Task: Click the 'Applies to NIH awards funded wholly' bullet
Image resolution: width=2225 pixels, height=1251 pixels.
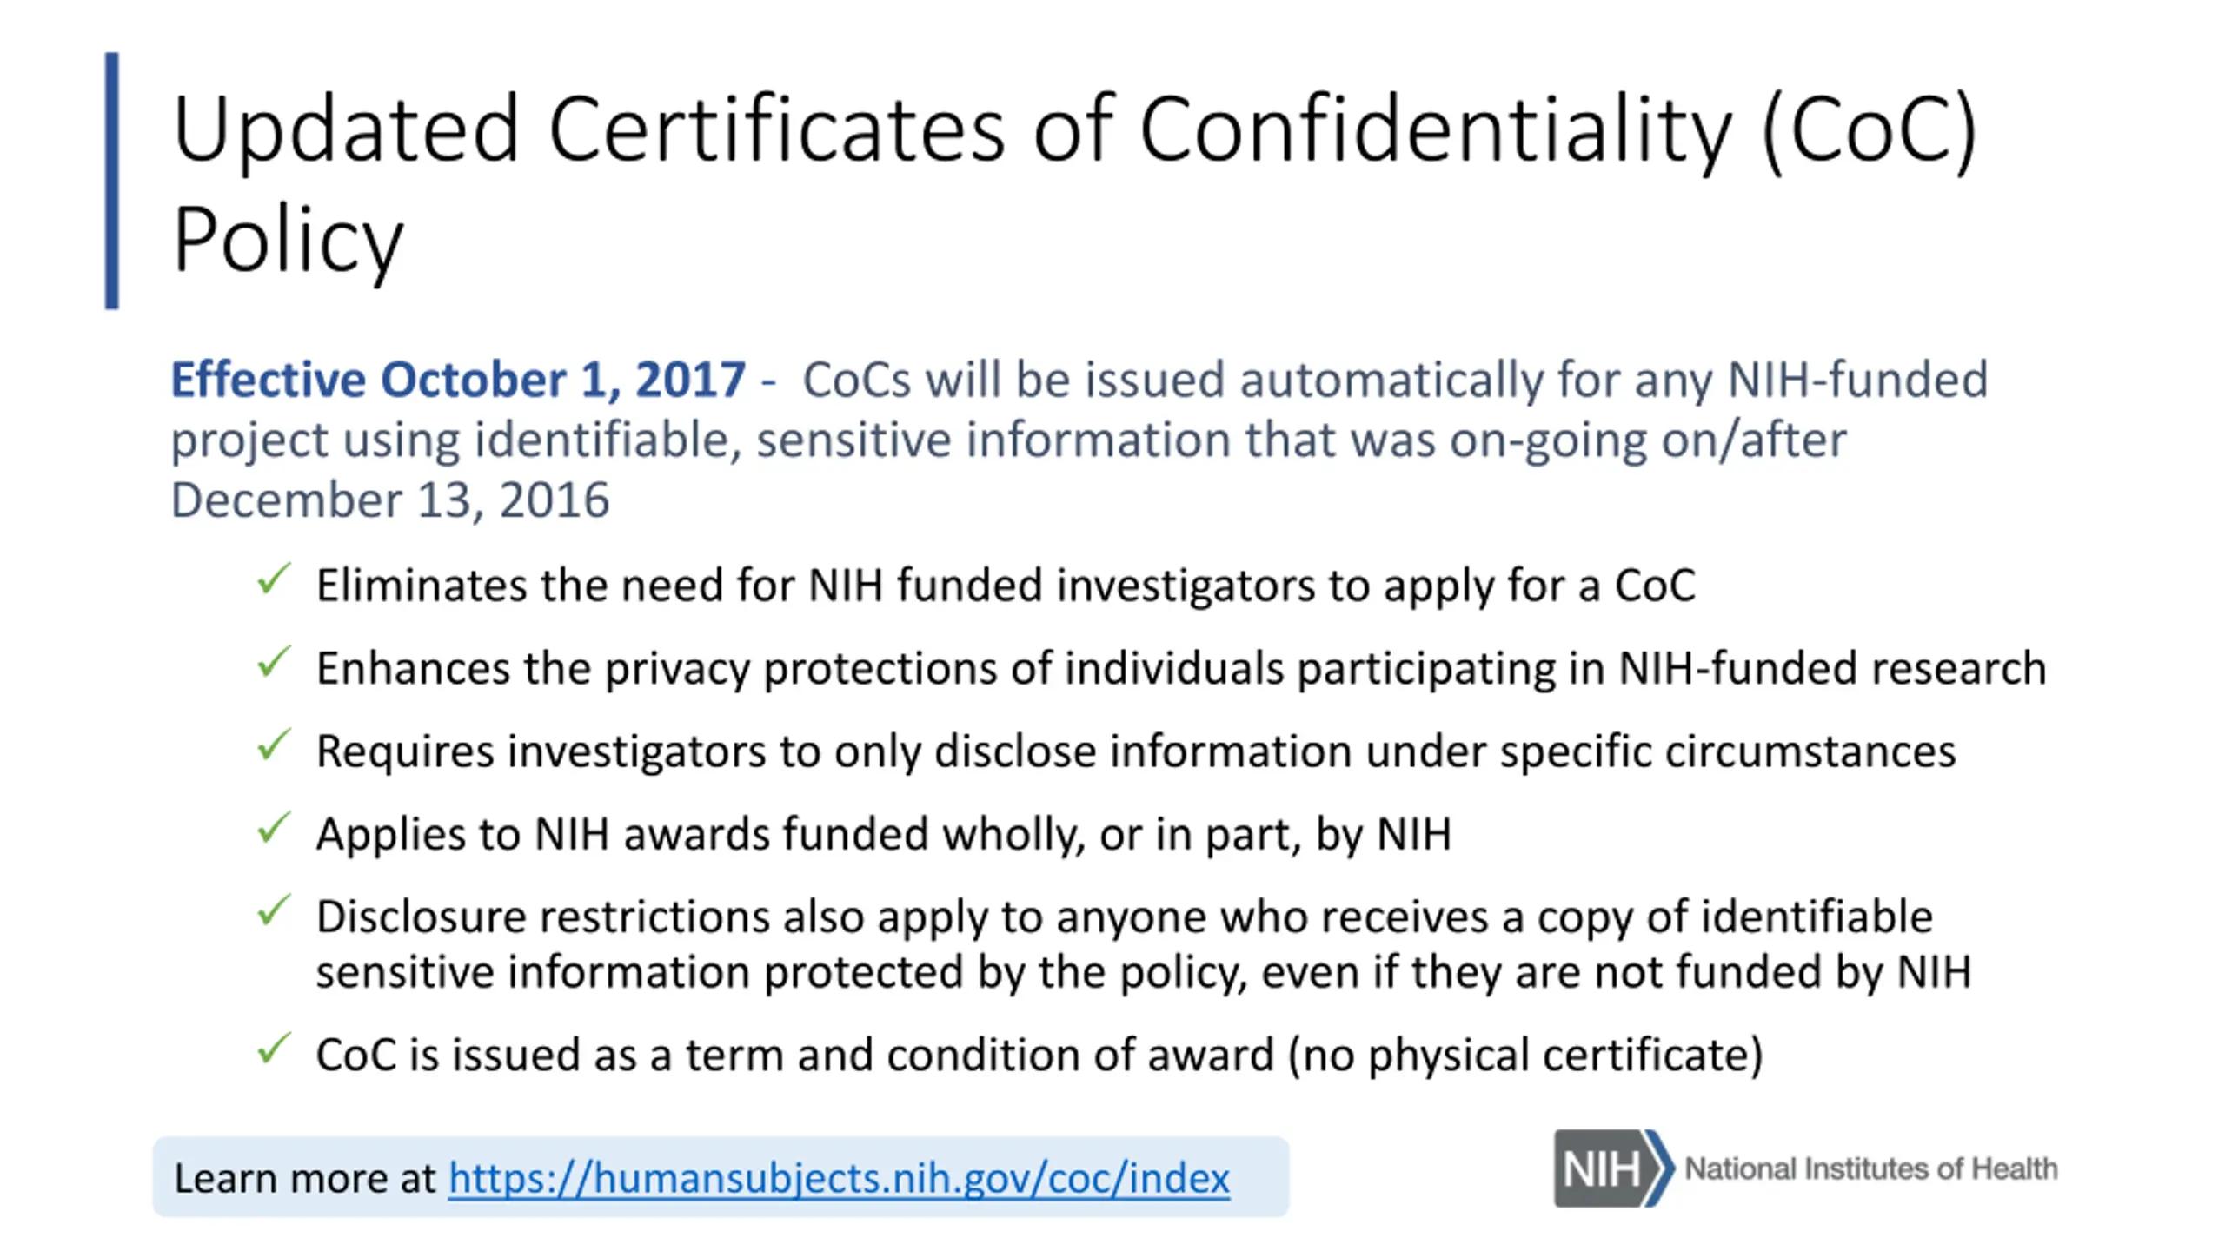Action: (884, 835)
